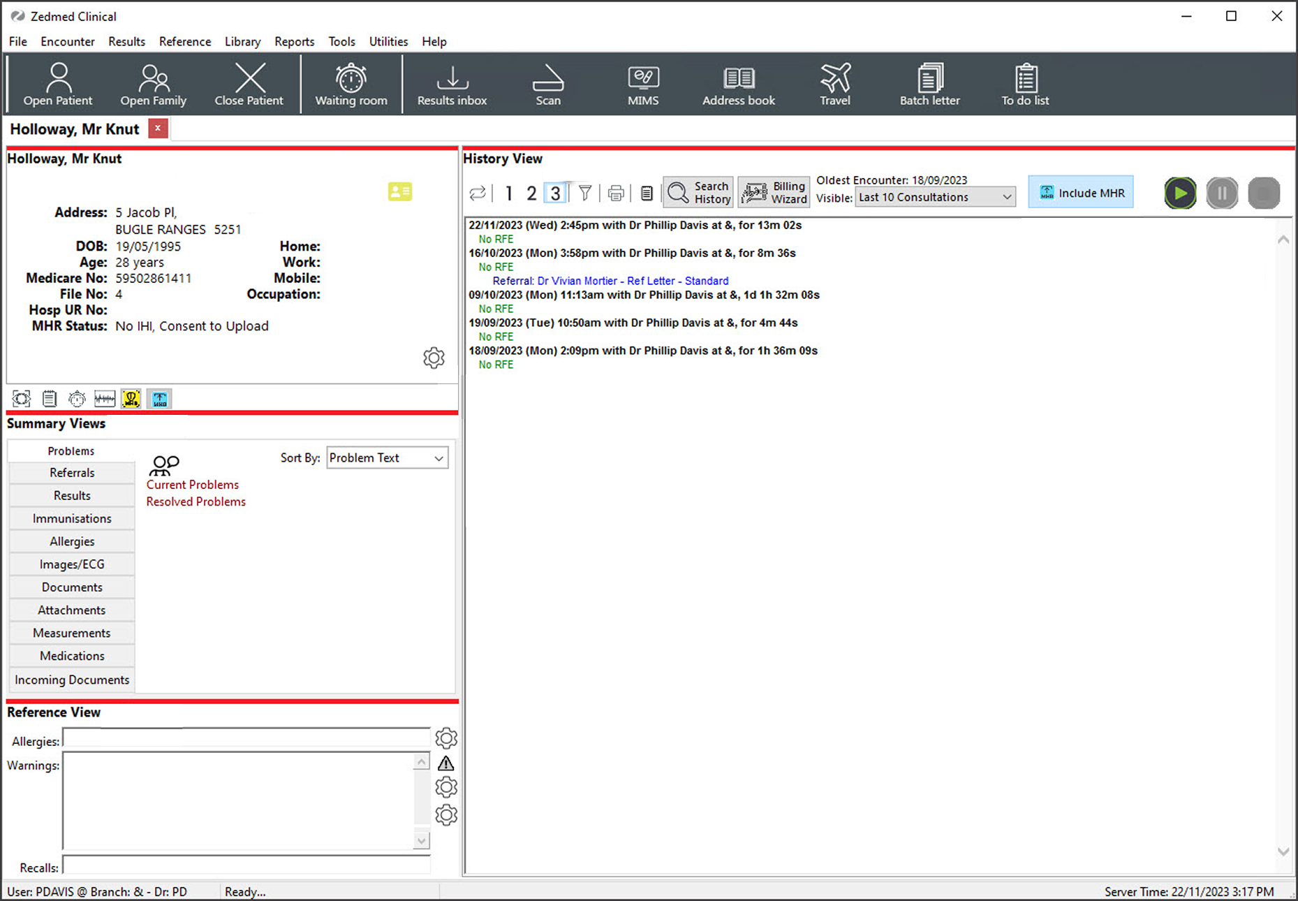Open the Address book
Image resolution: width=1298 pixels, height=901 pixels.
point(738,85)
